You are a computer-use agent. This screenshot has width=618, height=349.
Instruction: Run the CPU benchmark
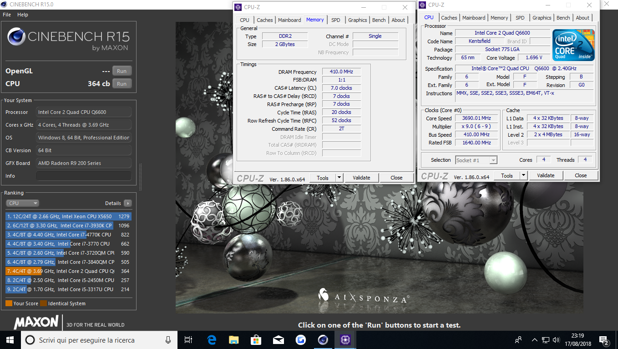pyautogui.click(x=122, y=84)
